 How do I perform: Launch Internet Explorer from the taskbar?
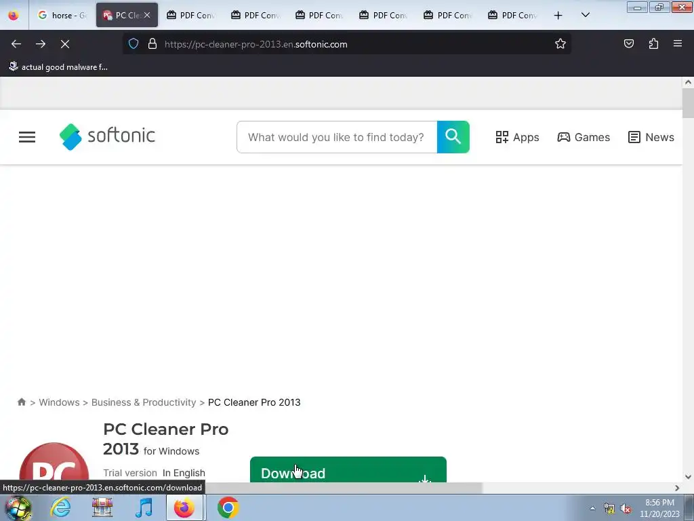point(60,507)
